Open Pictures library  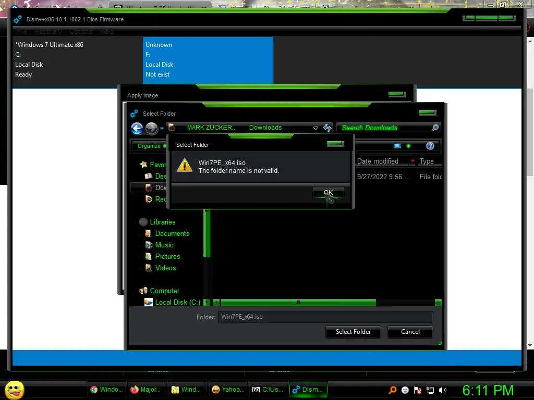click(x=163, y=256)
